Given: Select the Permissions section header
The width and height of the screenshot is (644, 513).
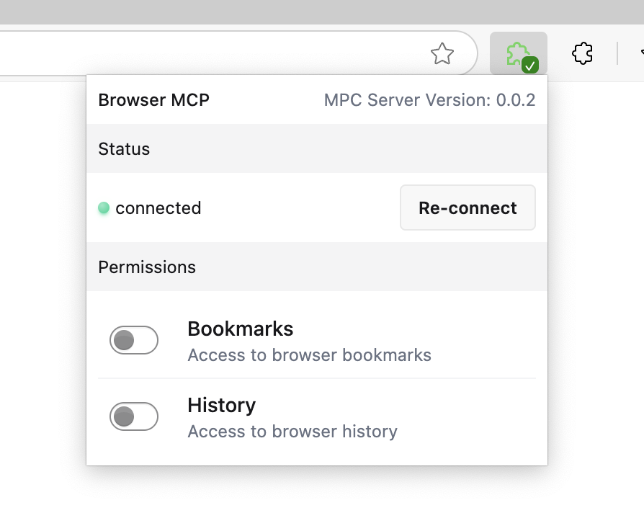Looking at the screenshot, I should pyautogui.click(x=147, y=267).
